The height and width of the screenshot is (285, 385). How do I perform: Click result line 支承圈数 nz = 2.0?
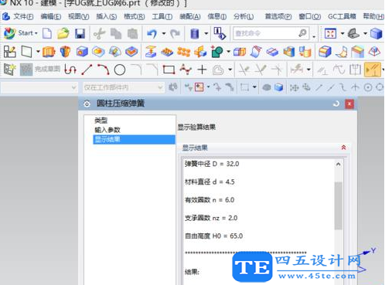[x=211, y=218]
